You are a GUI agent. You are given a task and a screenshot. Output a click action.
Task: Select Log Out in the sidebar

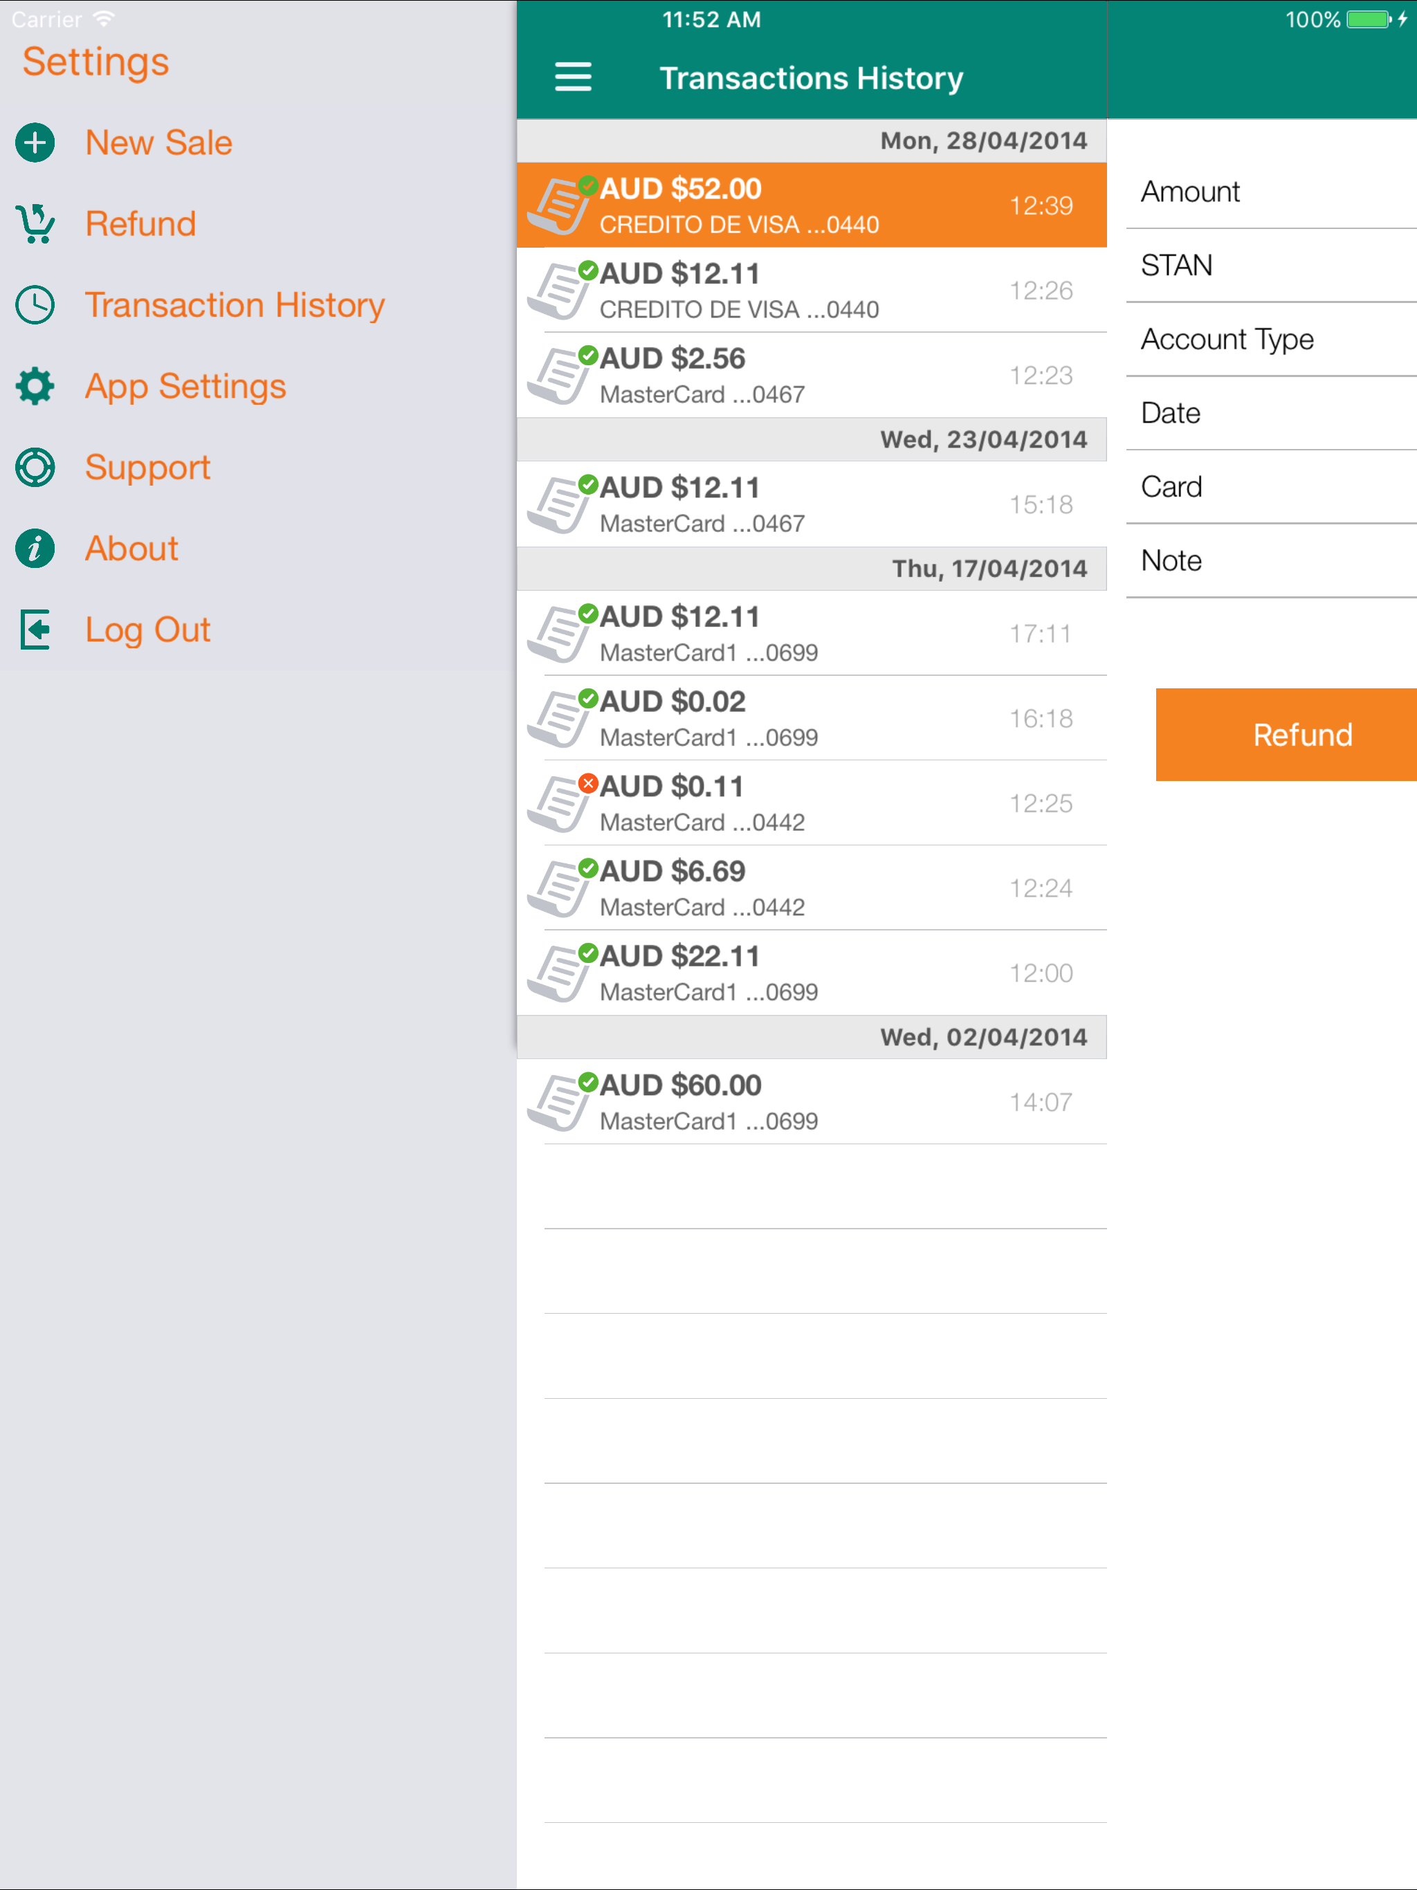click(x=147, y=630)
